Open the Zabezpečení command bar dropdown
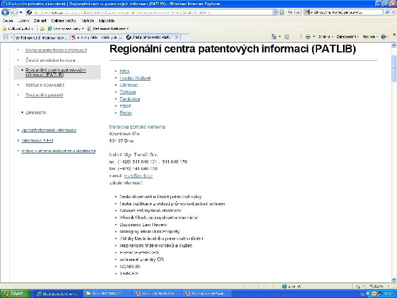This screenshot has width=397, height=298. 347,37
